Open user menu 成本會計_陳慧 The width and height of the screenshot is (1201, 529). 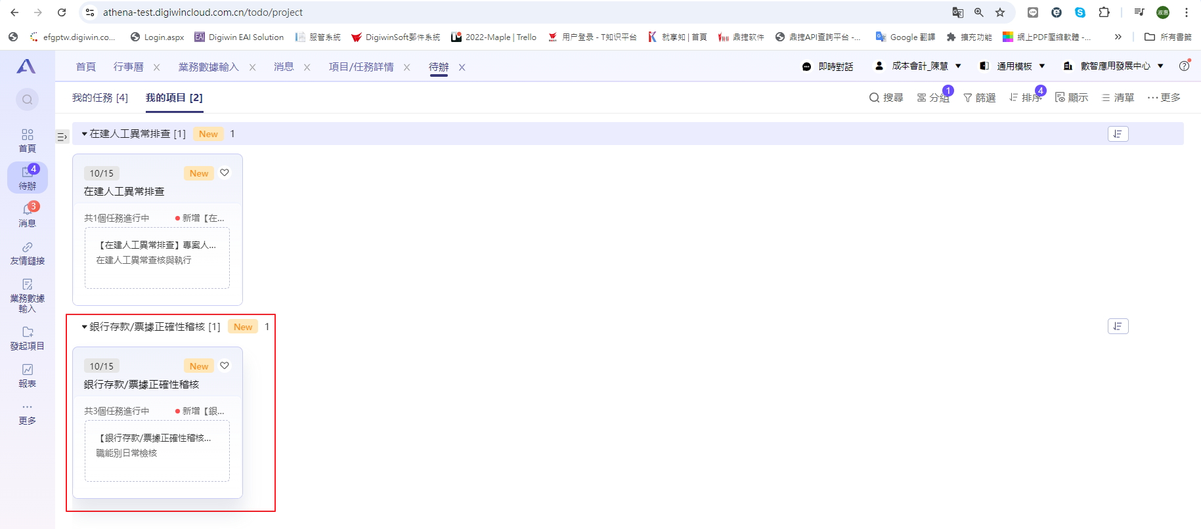(918, 66)
